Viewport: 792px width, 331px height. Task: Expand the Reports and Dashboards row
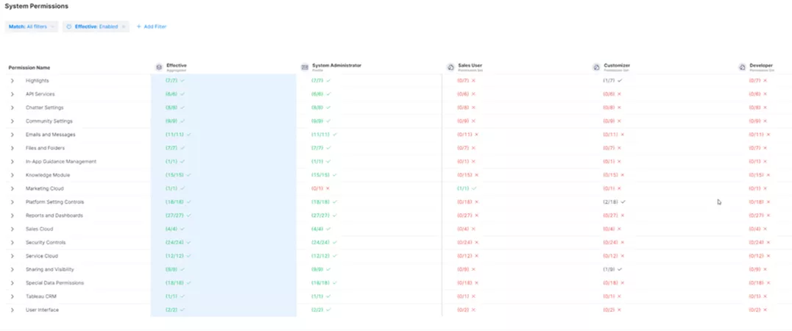click(12, 216)
